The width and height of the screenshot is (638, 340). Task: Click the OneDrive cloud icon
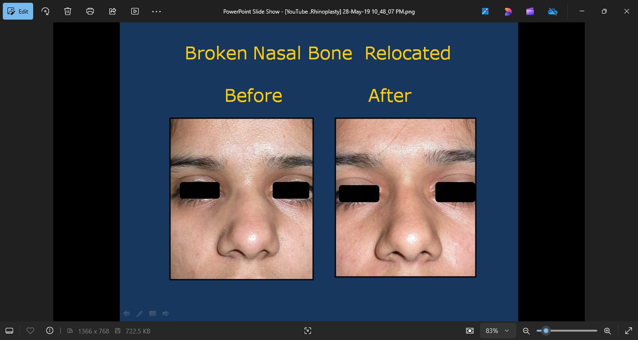pos(553,11)
